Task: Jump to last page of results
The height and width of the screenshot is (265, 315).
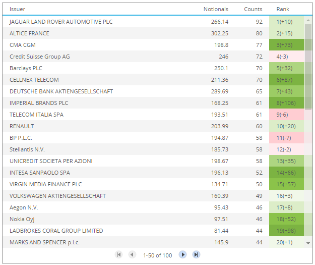Action: 196,255
